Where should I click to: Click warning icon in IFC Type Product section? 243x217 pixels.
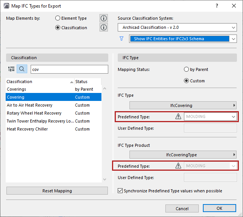click(x=178, y=166)
